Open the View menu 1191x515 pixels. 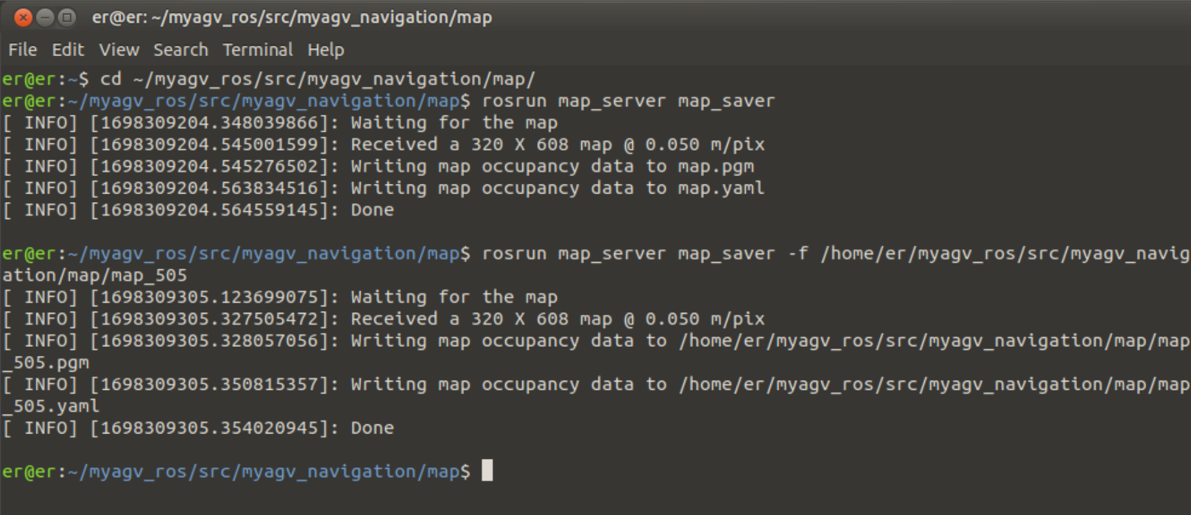point(119,50)
